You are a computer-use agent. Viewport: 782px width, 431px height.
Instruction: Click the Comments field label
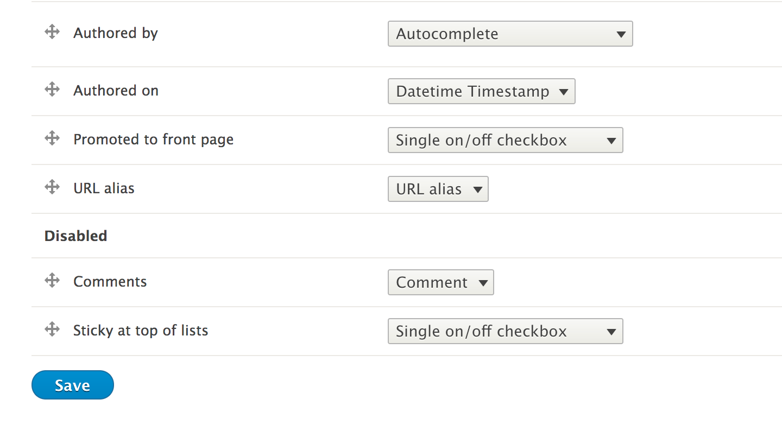(x=110, y=282)
